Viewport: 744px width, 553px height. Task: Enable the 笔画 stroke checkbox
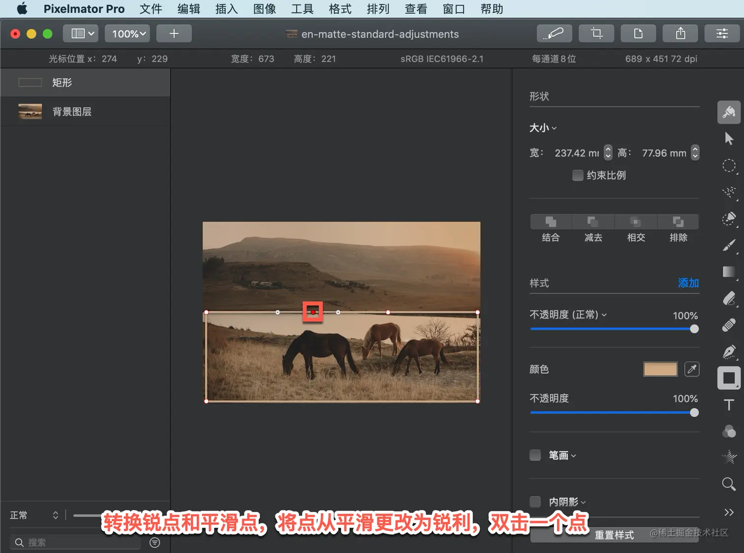click(x=535, y=455)
